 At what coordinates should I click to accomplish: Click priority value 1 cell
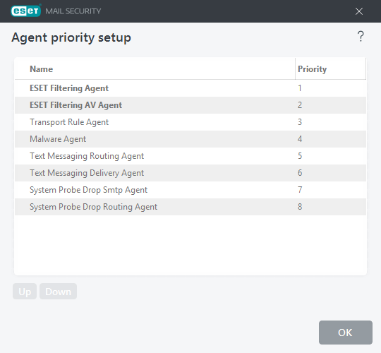tap(330, 88)
